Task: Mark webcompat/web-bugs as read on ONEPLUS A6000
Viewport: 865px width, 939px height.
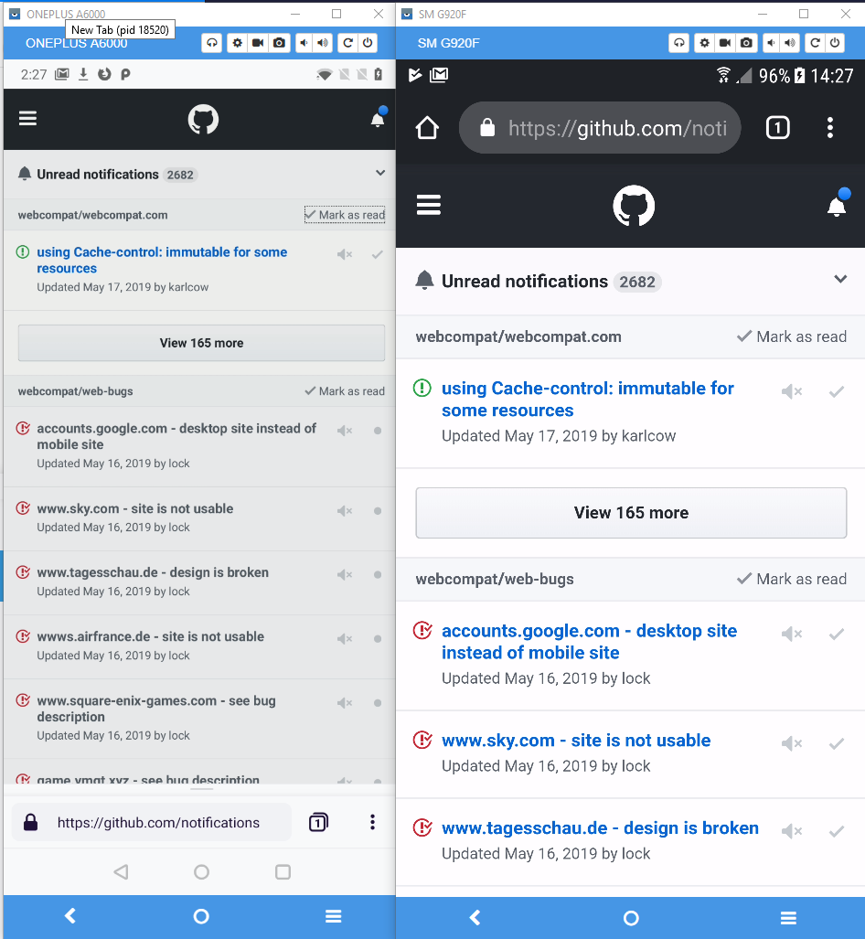Action: coord(345,391)
